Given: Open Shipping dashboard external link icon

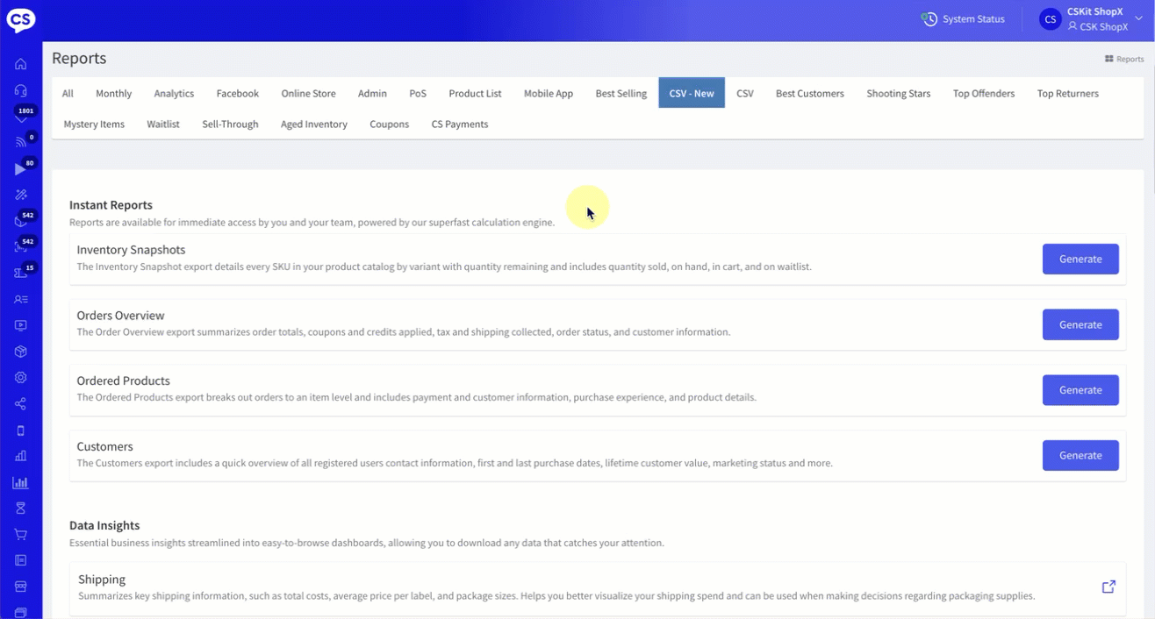Looking at the screenshot, I should 1108,587.
